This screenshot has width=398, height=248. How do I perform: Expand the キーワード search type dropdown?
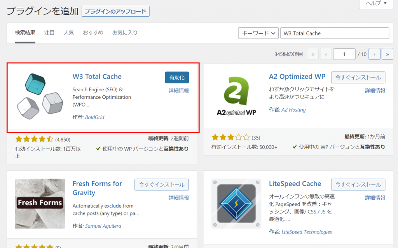[258, 33]
